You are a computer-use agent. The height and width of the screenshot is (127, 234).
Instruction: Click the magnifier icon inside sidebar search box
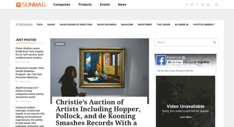coord(214,42)
